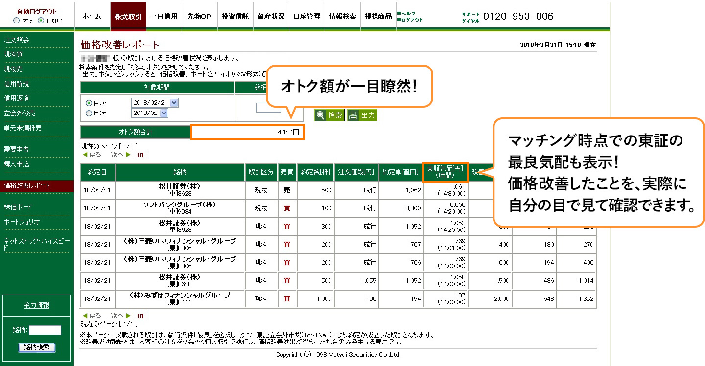705x366 pixels.
Task: Click the 約定単価[円] column header
Action: (400, 172)
